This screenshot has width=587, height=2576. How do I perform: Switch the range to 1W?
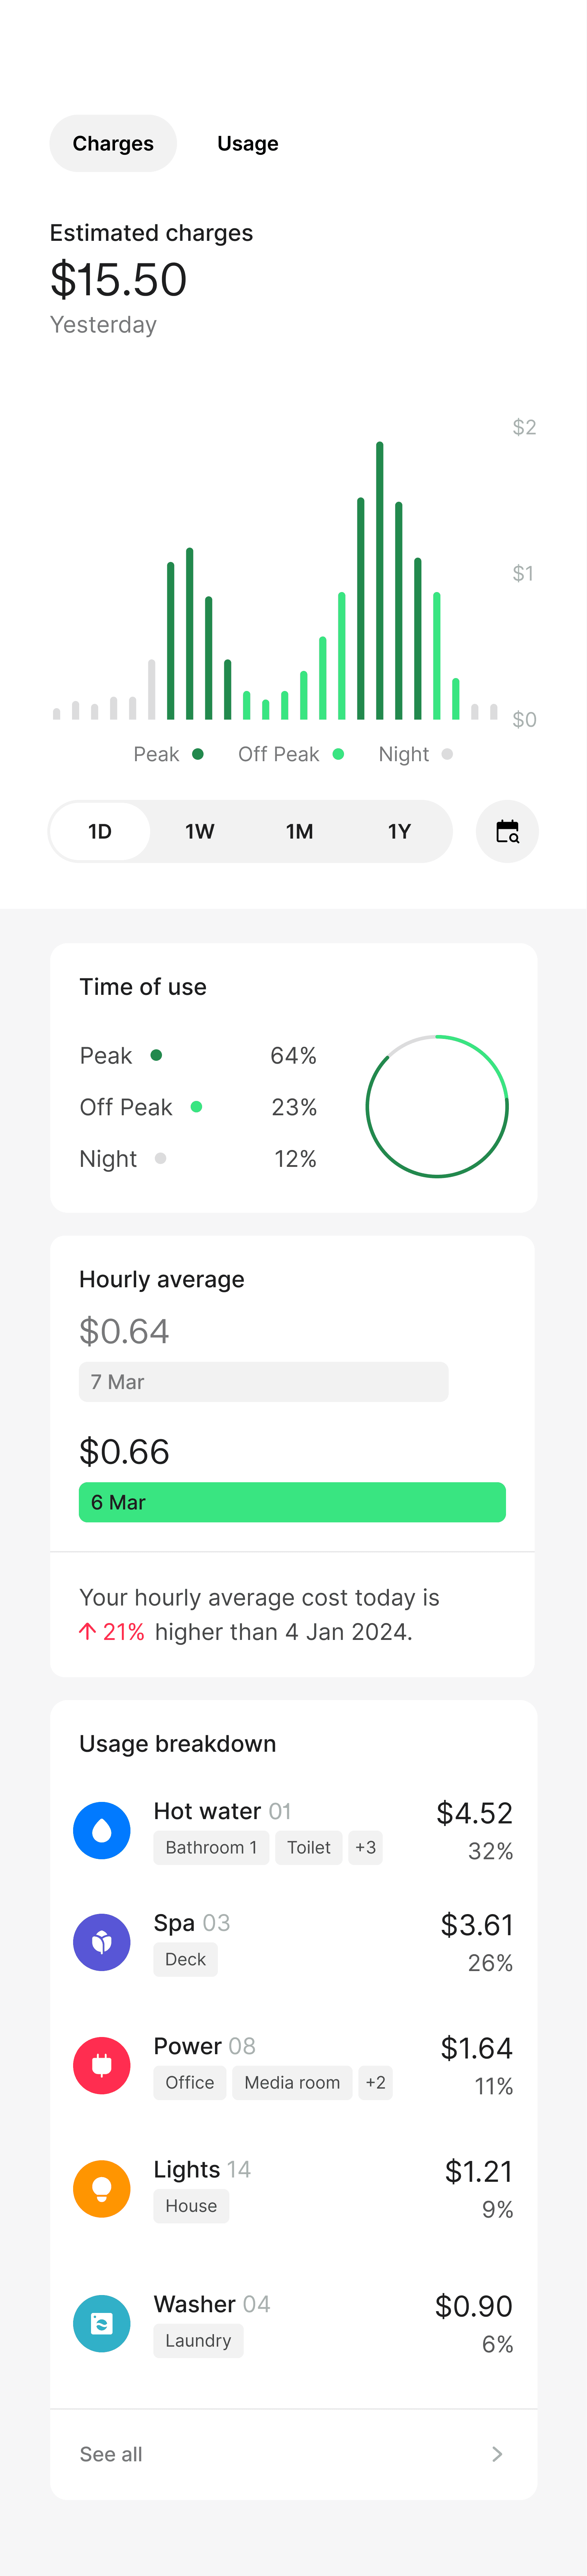tap(200, 831)
